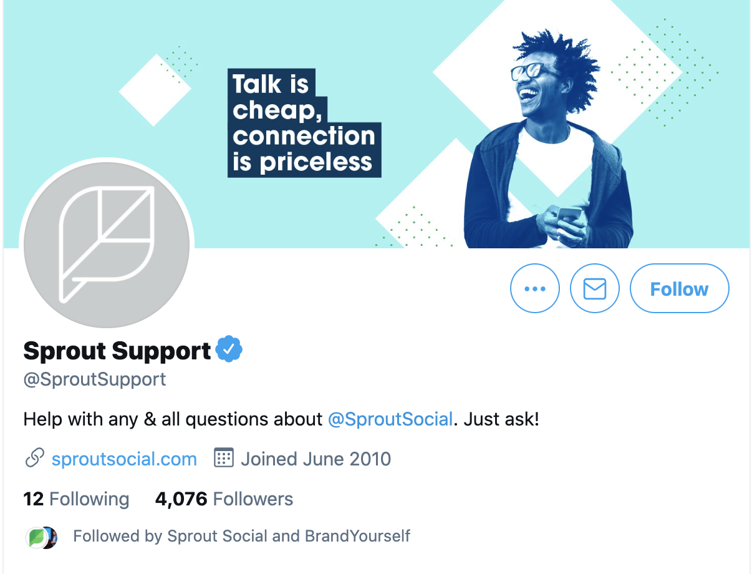Visit the sproutsocial.com website link
The image size is (752, 574).
point(124,459)
